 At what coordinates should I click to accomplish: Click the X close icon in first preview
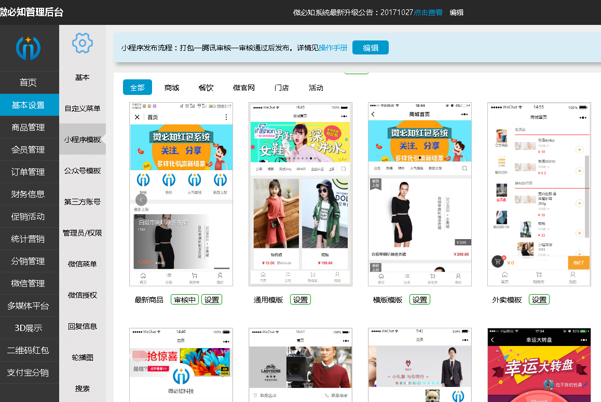coord(138,117)
